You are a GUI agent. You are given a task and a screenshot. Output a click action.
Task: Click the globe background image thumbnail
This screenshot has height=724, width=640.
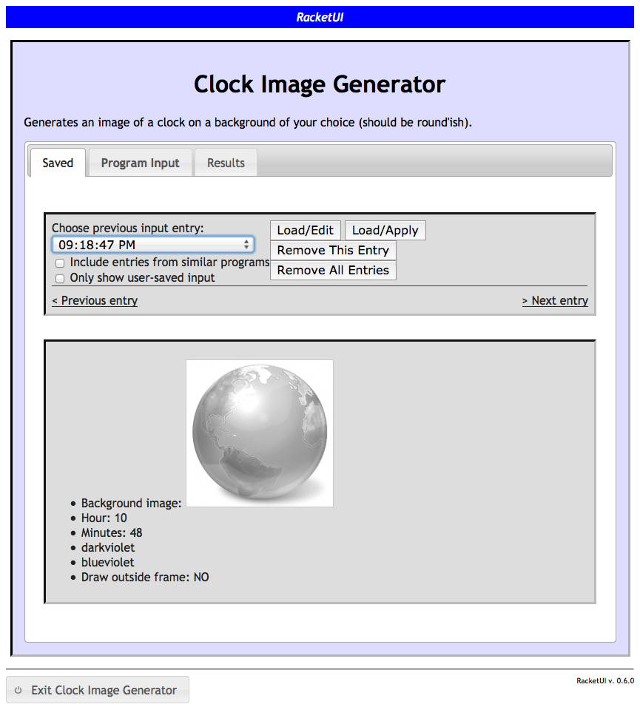(260, 433)
